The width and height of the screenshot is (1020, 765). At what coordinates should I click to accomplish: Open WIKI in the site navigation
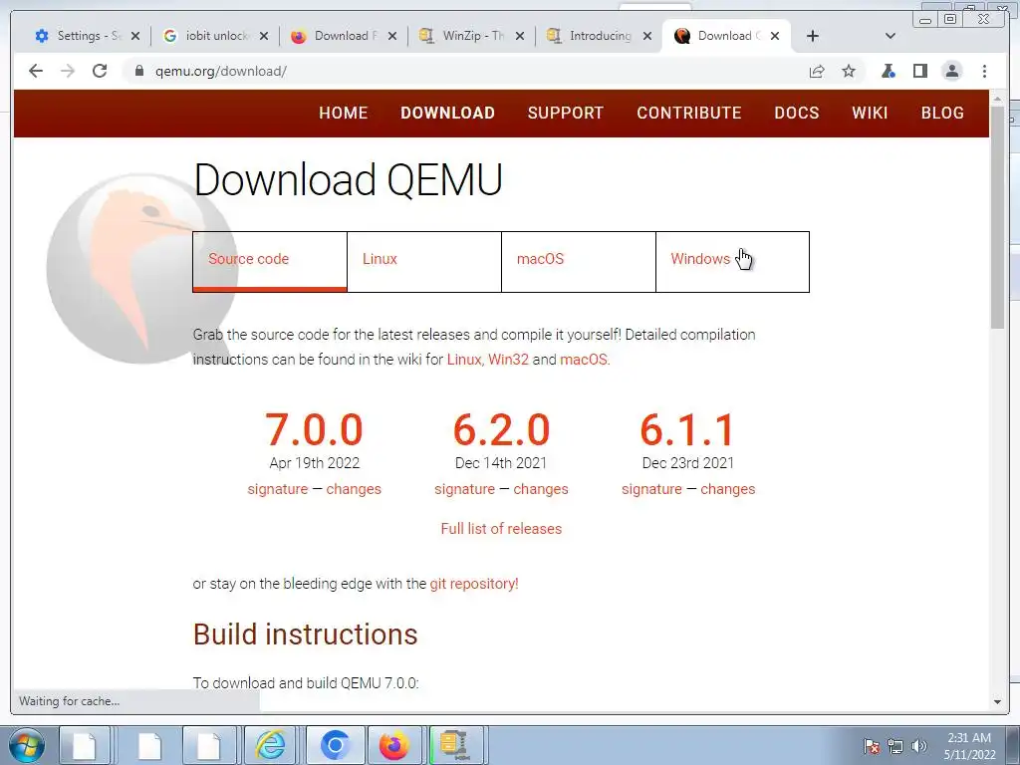coord(870,113)
